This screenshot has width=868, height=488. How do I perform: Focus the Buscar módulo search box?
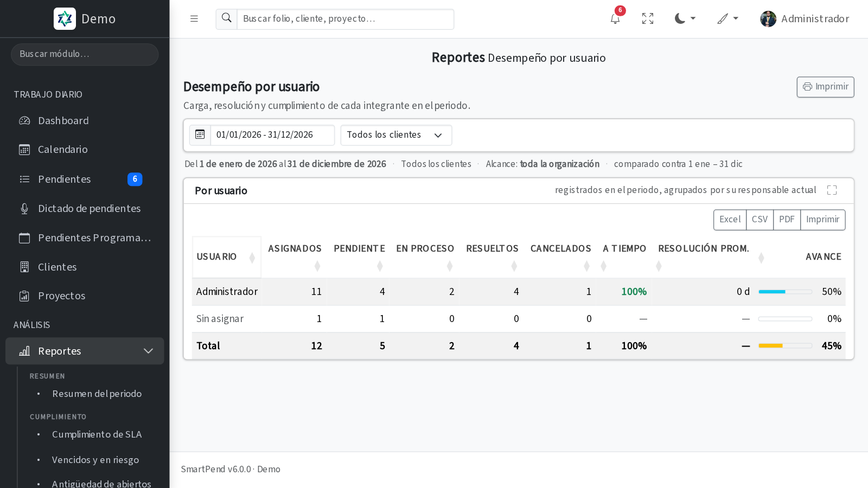[x=85, y=54]
